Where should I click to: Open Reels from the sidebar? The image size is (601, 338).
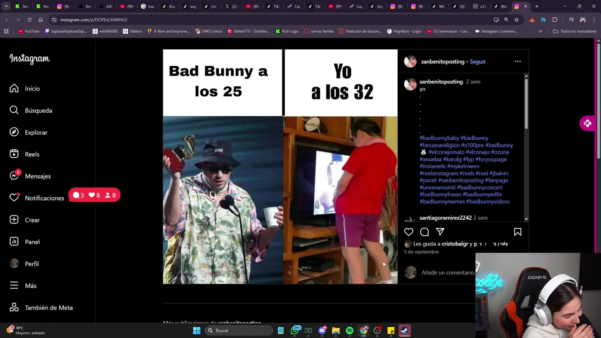[x=24, y=154]
